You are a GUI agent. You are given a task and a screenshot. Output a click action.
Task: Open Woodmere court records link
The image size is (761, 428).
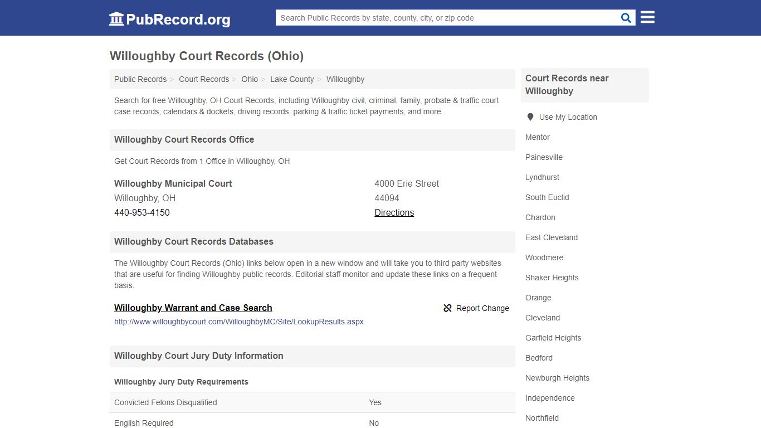[544, 257]
